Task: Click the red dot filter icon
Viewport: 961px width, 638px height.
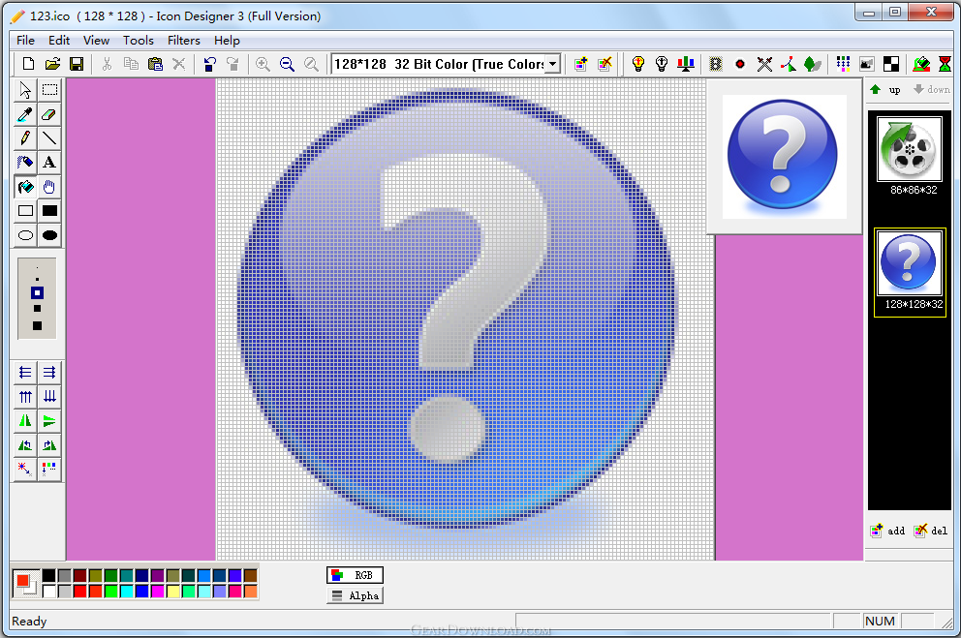Action: click(740, 64)
